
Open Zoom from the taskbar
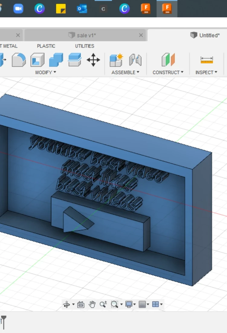[x=18, y=9]
